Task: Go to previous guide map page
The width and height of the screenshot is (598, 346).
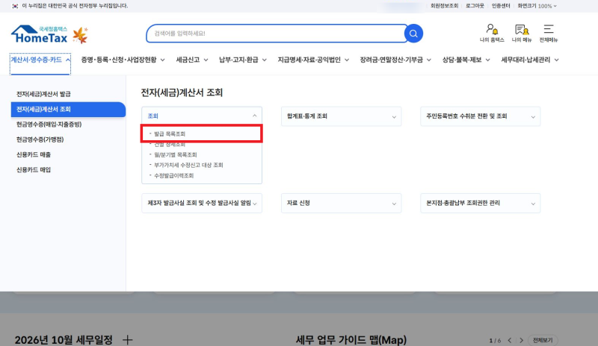Action: pos(510,340)
